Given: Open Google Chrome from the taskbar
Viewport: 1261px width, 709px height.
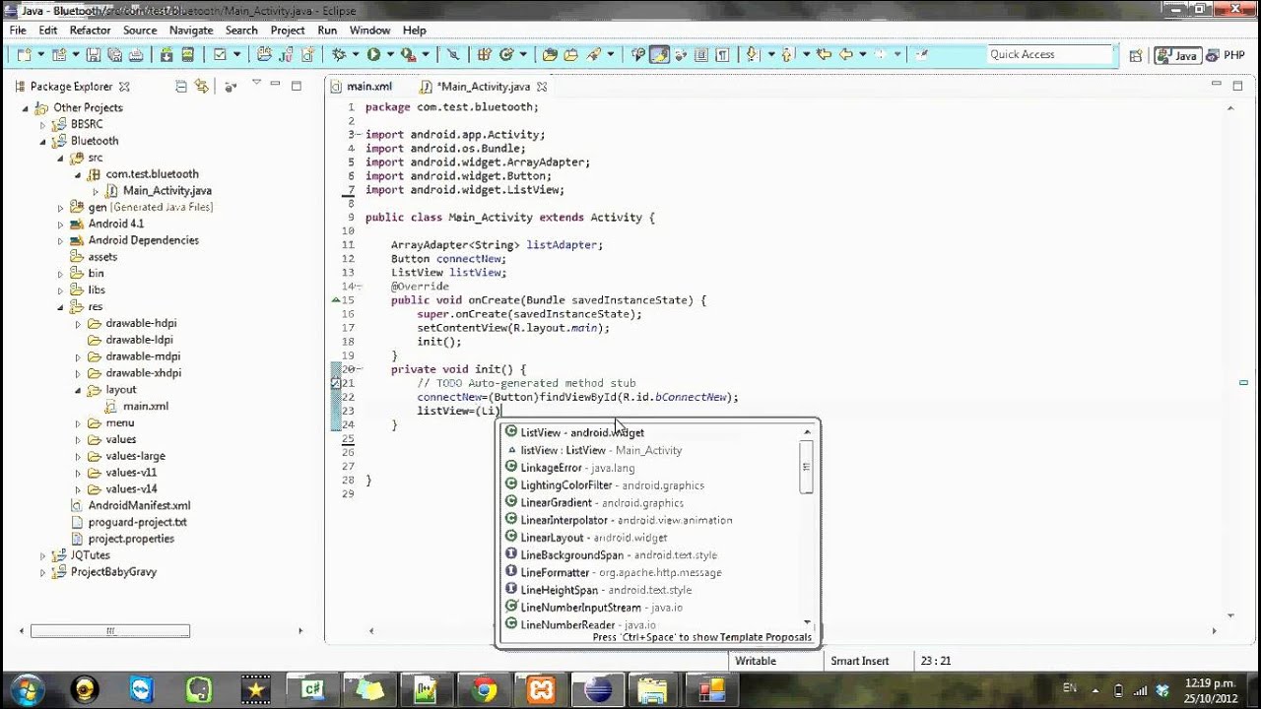Looking at the screenshot, I should [484, 689].
